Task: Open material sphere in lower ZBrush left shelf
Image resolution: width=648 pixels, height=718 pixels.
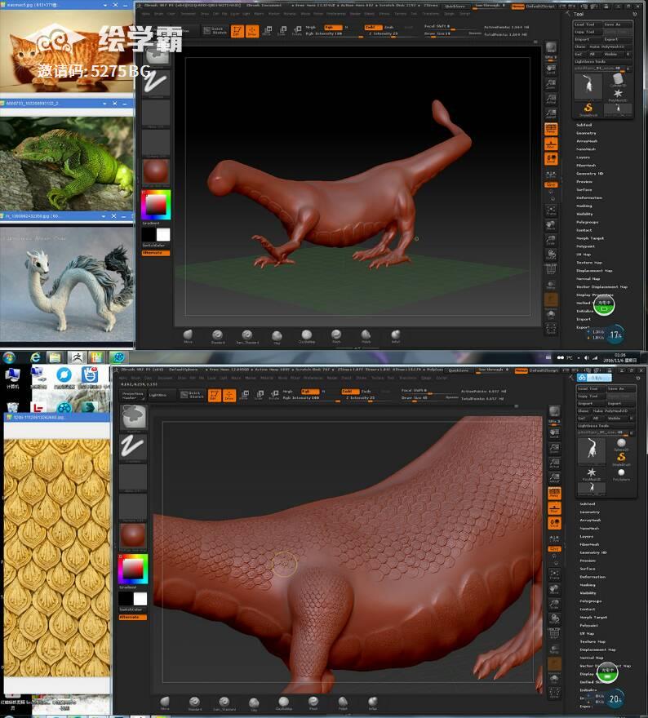Action: tap(133, 537)
